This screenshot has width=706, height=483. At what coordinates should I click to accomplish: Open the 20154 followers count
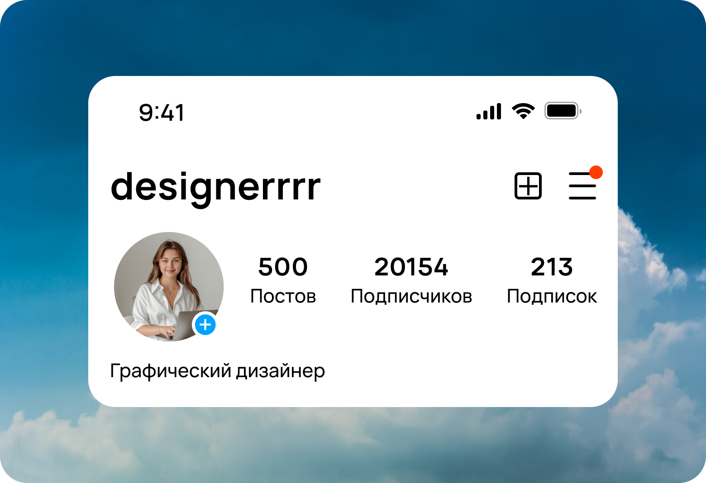tap(411, 267)
